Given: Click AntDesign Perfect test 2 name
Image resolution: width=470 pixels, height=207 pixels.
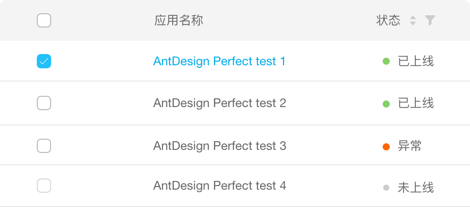Looking at the screenshot, I should point(219,103).
